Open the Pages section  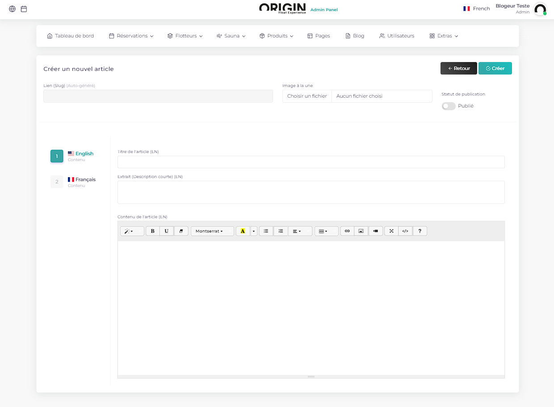[319, 36]
